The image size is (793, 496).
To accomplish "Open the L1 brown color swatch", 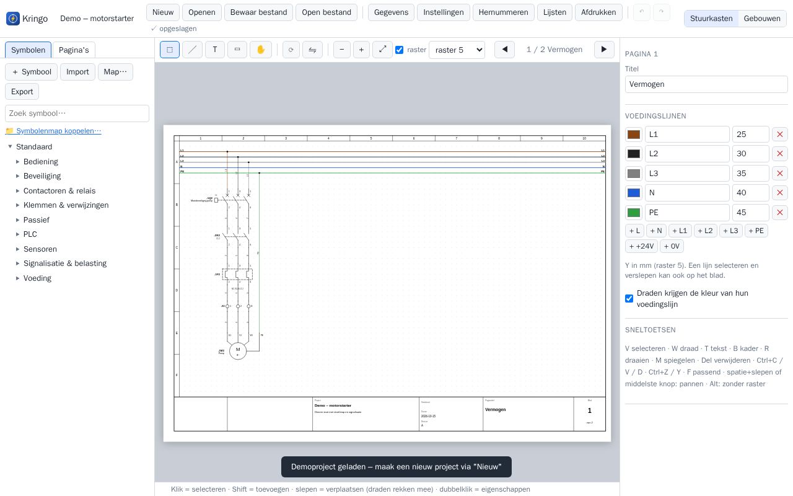I will tap(634, 135).
